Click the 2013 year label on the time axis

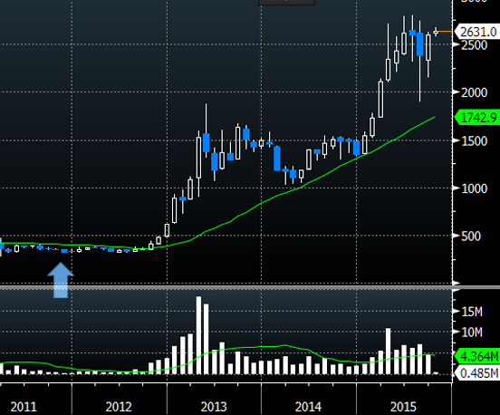[x=214, y=407]
